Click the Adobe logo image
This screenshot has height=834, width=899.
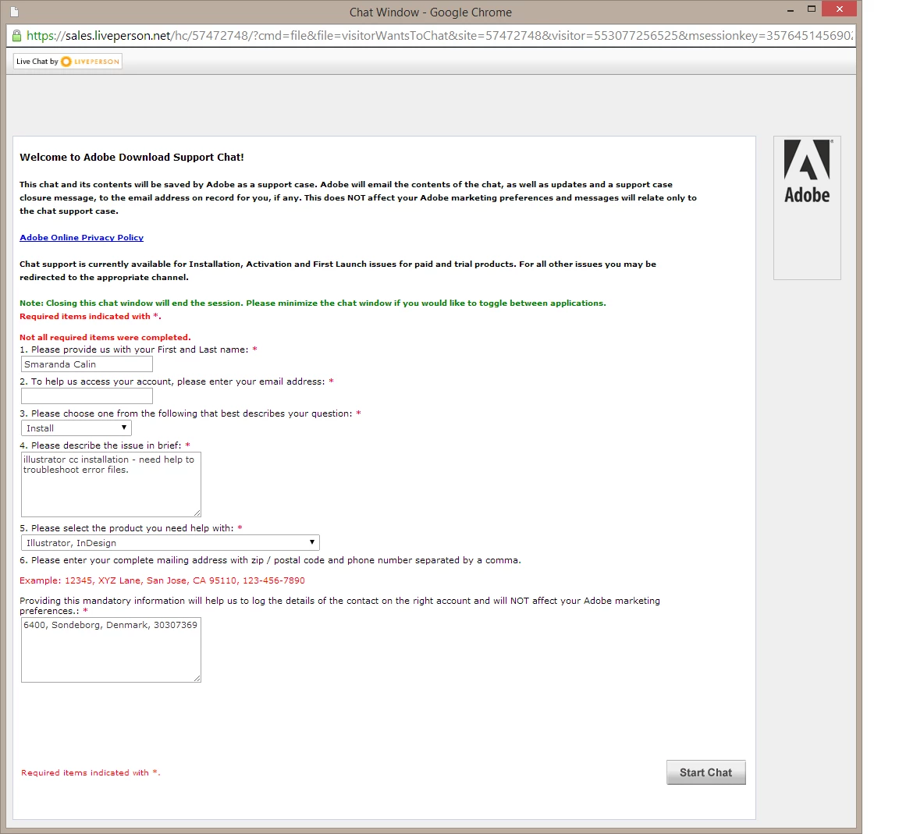[x=807, y=172]
